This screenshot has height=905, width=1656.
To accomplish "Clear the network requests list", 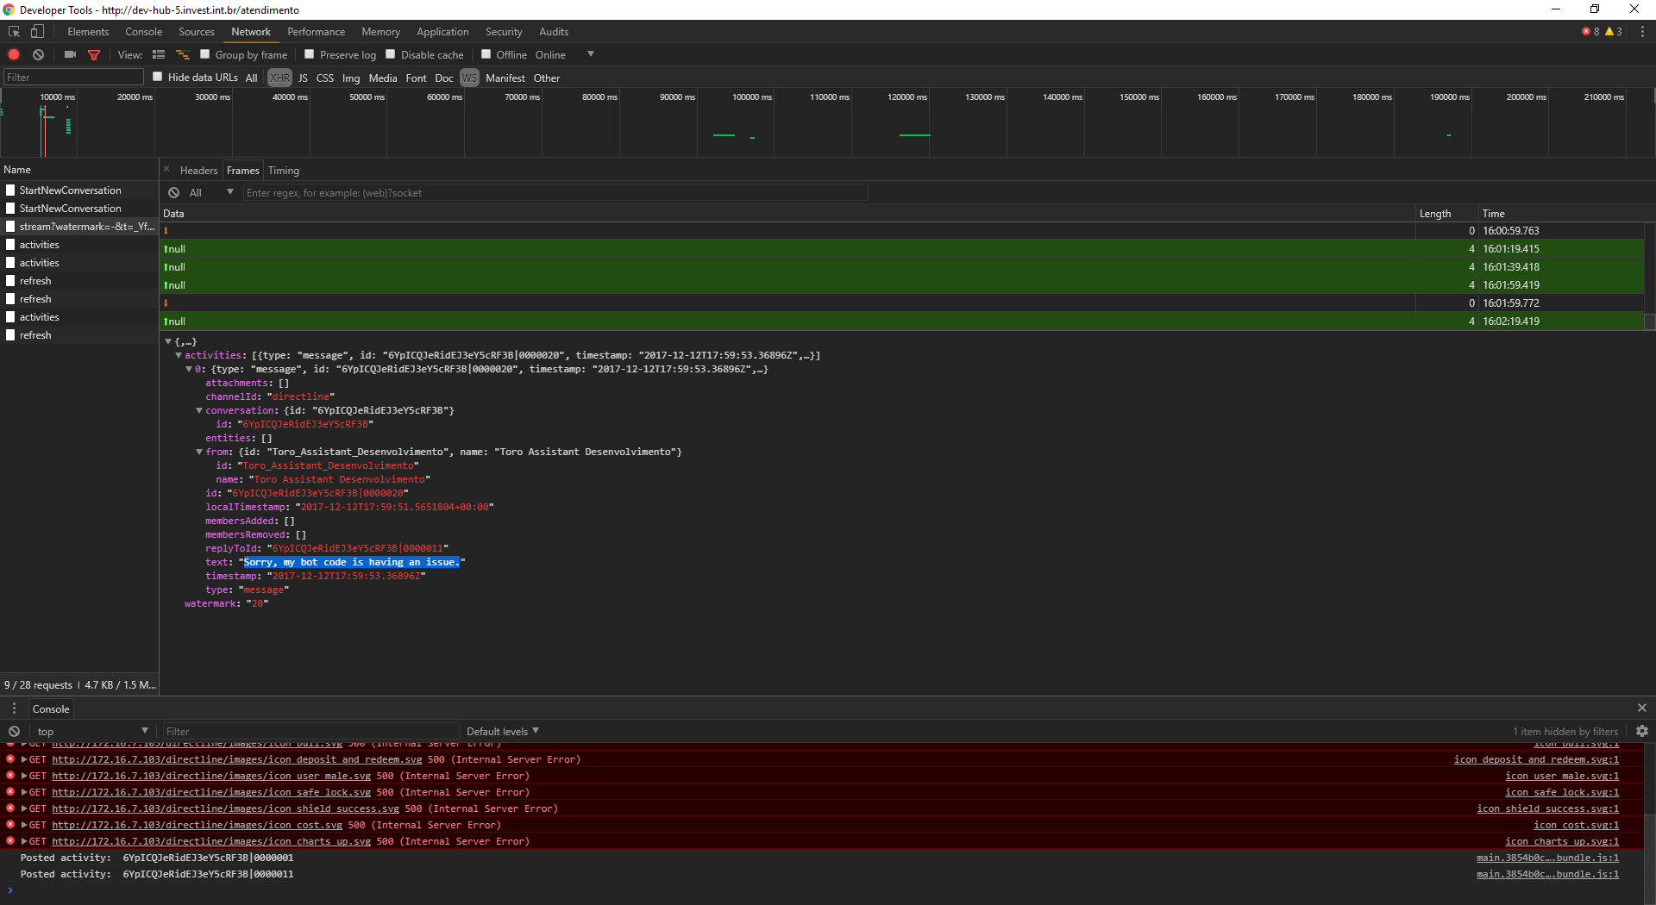I will (x=38, y=53).
